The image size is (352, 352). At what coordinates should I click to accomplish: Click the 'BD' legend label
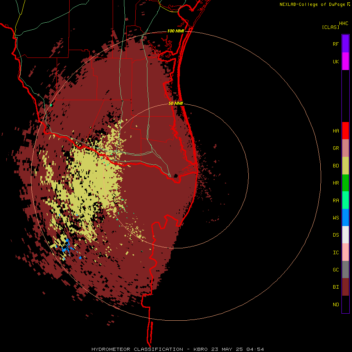(336, 166)
